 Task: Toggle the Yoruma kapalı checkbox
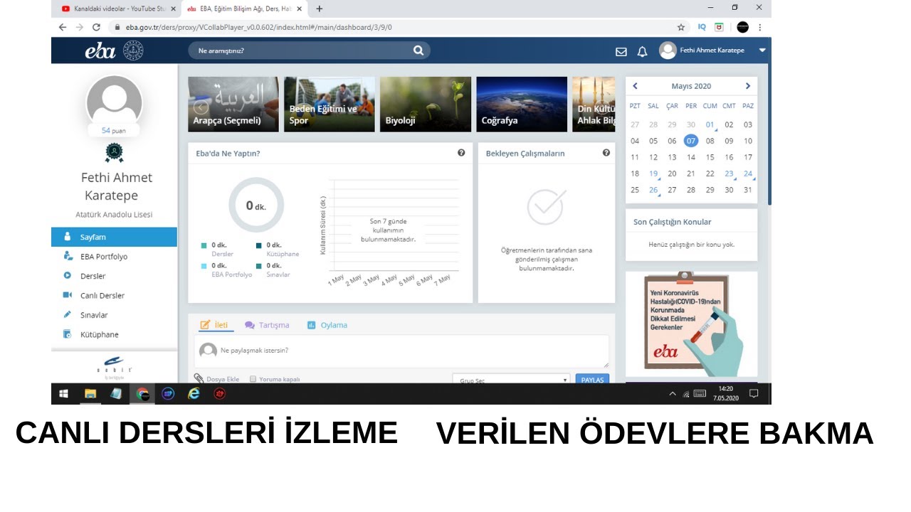[x=253, y=379]
